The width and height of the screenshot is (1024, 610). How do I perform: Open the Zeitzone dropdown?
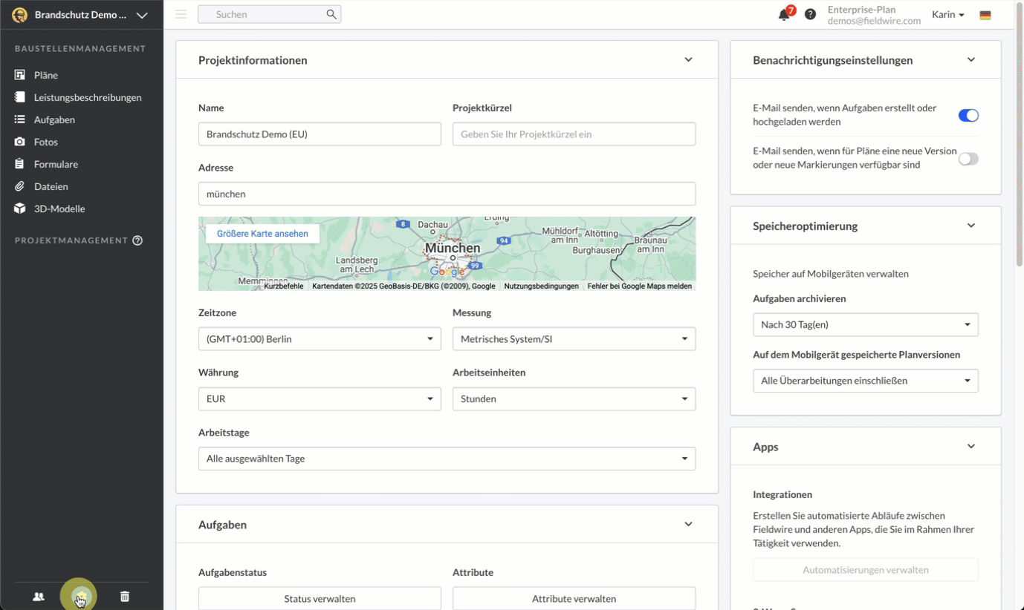pos(320,339)
